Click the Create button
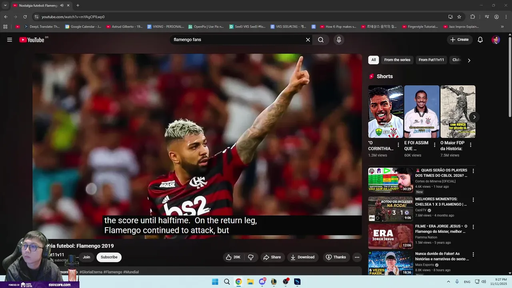Viewport: 512px width, 288px height. 459,40
